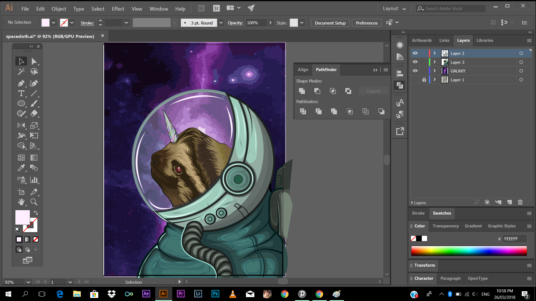Screen dimensions: 536x301
Task: Select the Gradient tool
Action: [x=34, y=157]
